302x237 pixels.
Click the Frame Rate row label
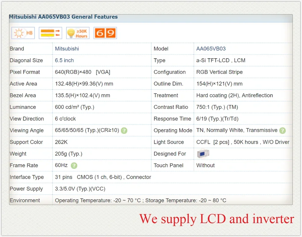[x=24, y=165]
